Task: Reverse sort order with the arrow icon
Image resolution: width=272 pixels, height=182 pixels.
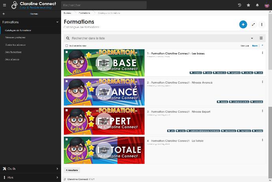Action: 263,46
